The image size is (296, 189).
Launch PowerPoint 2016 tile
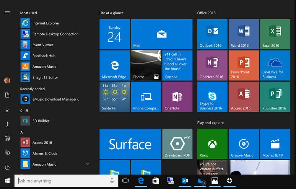[x=244, y=65]
